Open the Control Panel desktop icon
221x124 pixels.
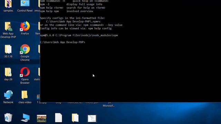pyautogui.click(x=25, y=6)
